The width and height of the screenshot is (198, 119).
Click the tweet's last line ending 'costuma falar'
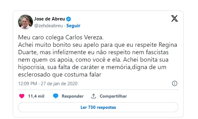pyautogui.click(x=60, y=75)
